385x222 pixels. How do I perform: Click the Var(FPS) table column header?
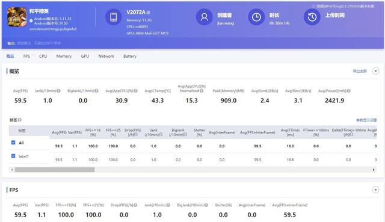pos(75,132)
